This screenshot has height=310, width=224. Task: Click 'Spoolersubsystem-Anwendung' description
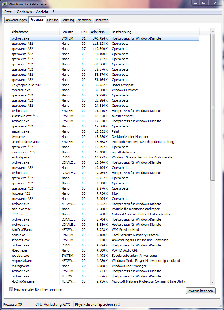click(x=134, y=256)
